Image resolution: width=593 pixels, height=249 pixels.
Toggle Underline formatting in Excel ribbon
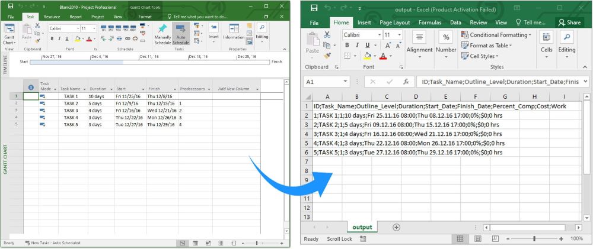[368, 46]
